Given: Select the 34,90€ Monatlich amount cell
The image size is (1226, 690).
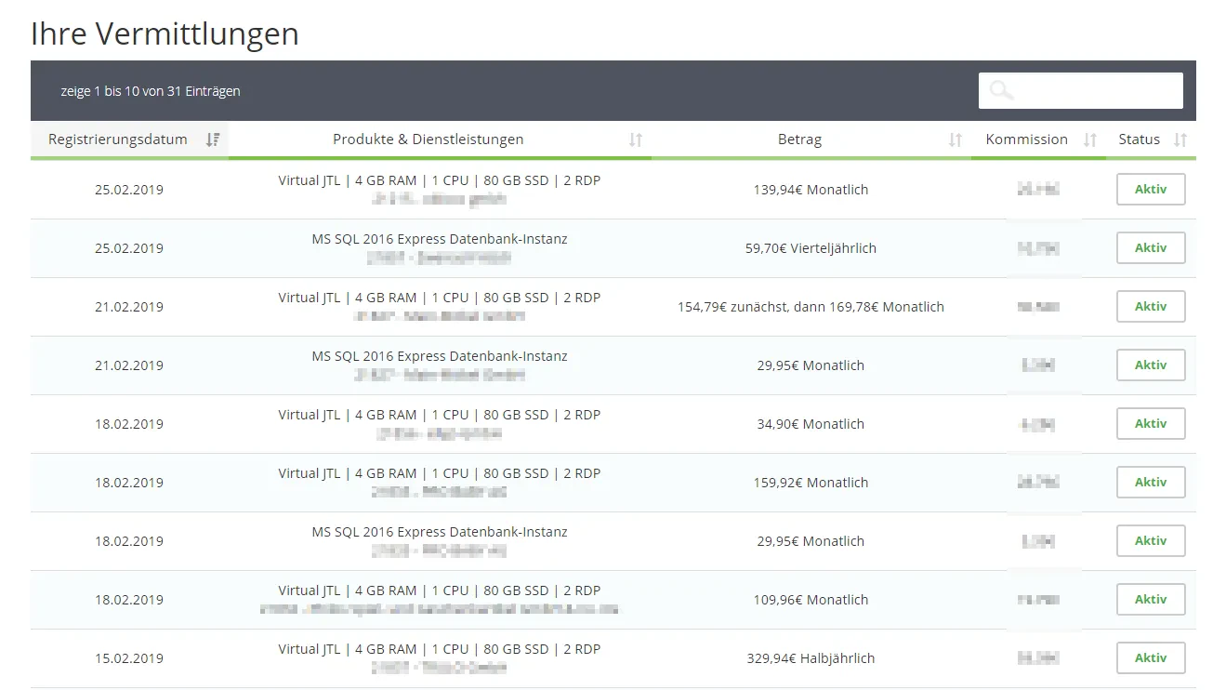Looking at the screenshot, I should pos(811,424).
